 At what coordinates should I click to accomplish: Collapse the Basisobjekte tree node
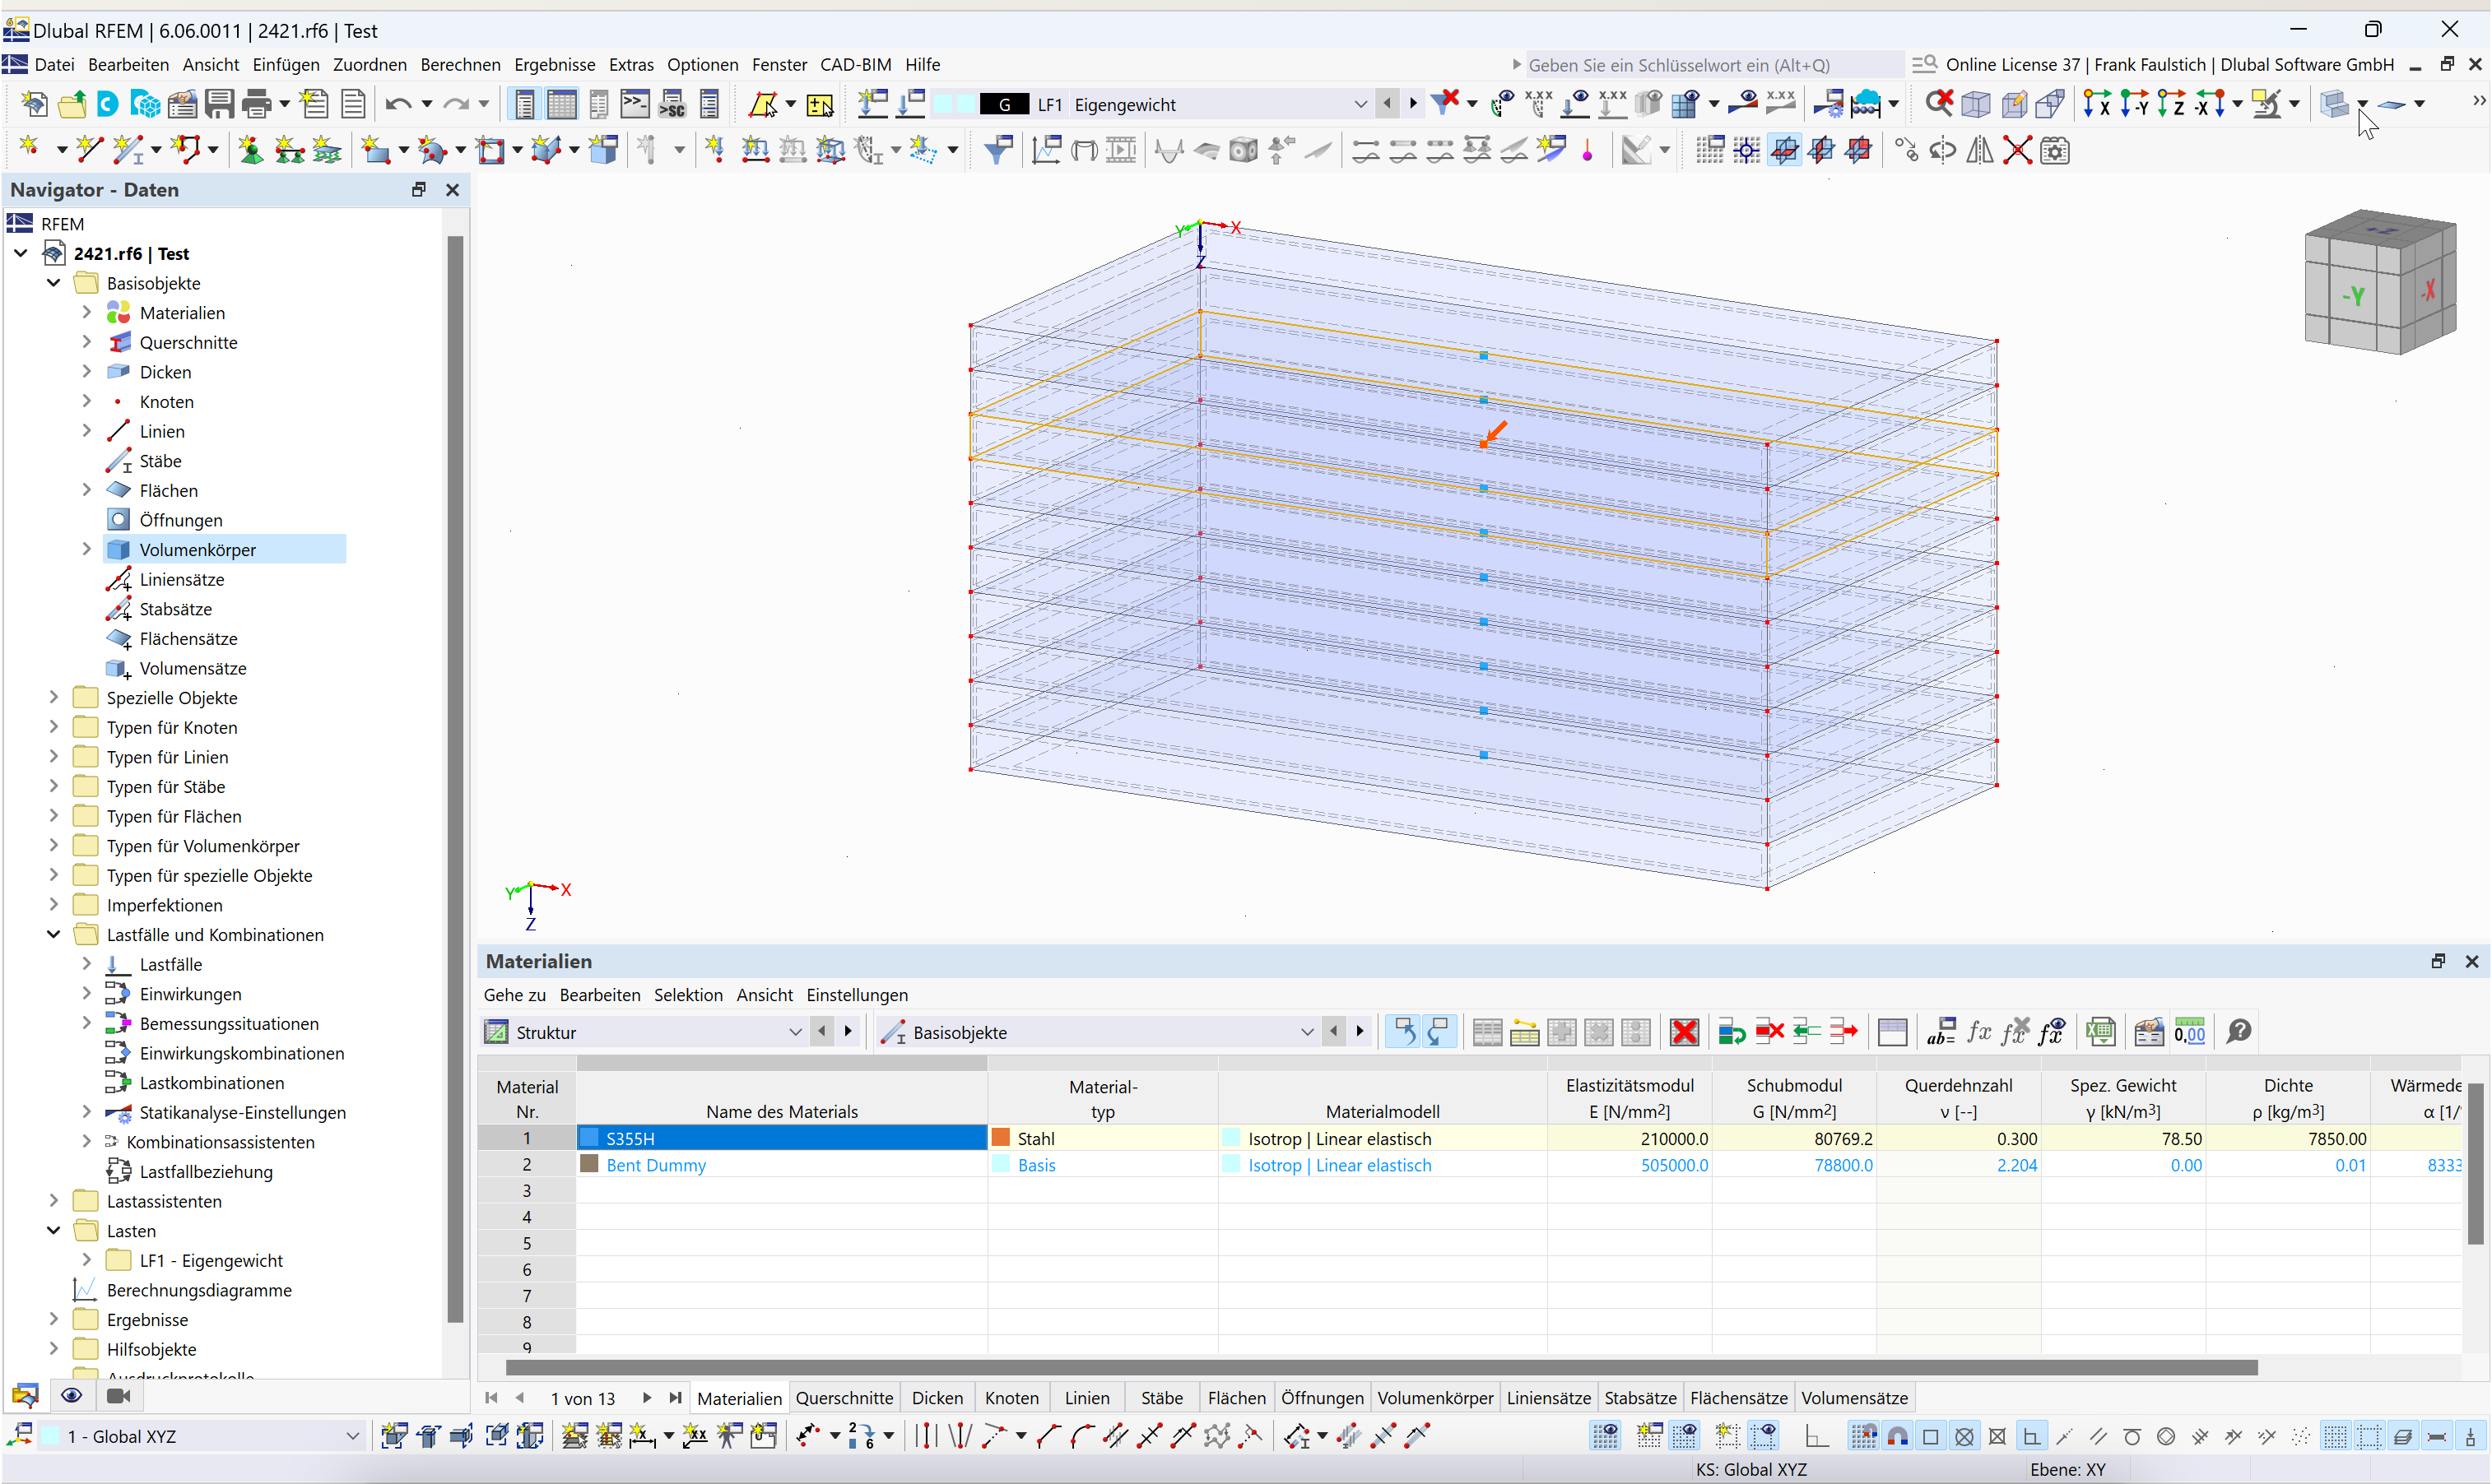pyautogui.click(x=53, y=283)
